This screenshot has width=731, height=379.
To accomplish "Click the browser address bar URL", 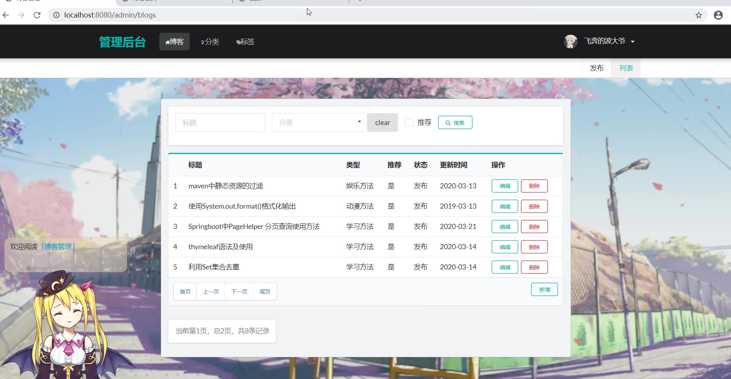I will coord(110,15).
